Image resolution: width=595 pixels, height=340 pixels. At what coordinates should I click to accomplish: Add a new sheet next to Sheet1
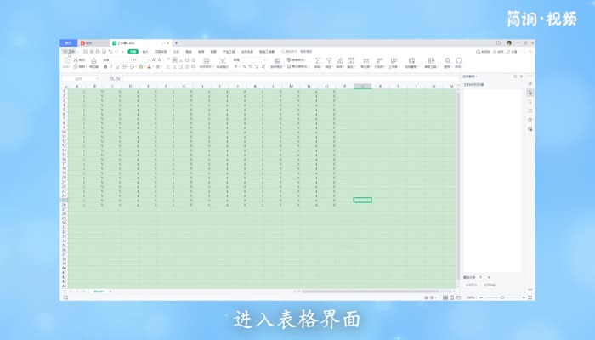[110, 292]
